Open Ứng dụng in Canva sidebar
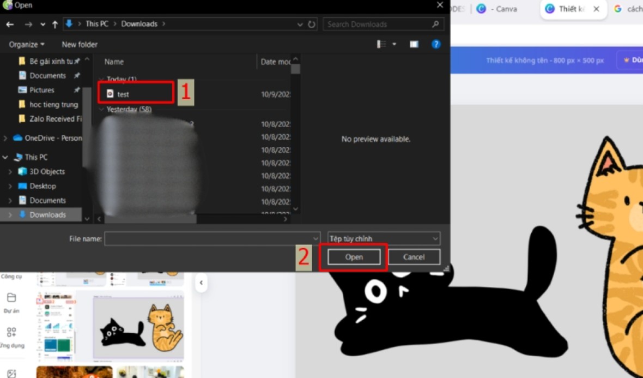Screen dimensions: 643x378 pyautogui.click(x=11, y=337)
